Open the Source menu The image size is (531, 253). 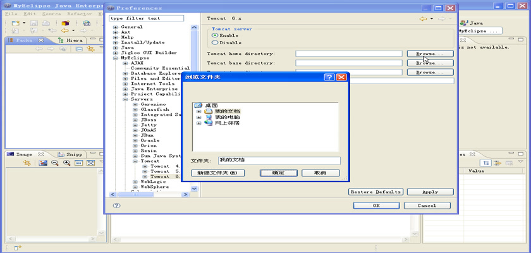click(51, 14)
